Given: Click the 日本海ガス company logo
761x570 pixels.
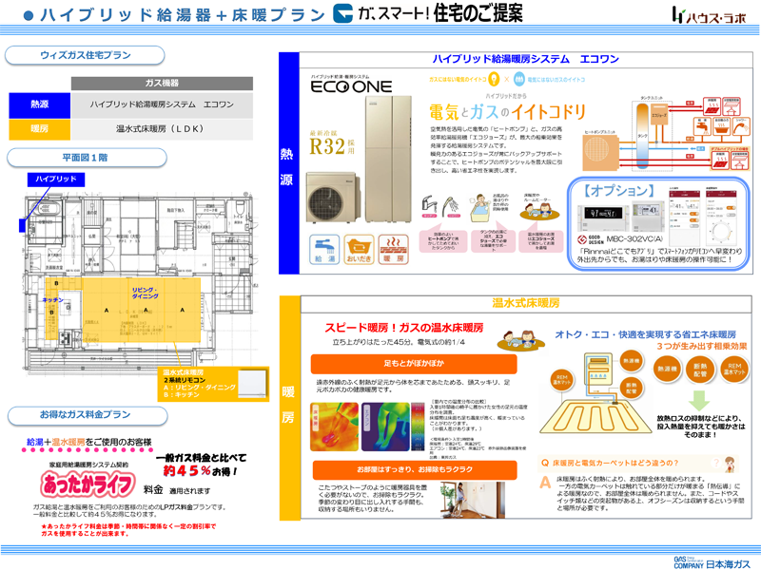Looking at the screenshot, I should [x=712, y=562].
